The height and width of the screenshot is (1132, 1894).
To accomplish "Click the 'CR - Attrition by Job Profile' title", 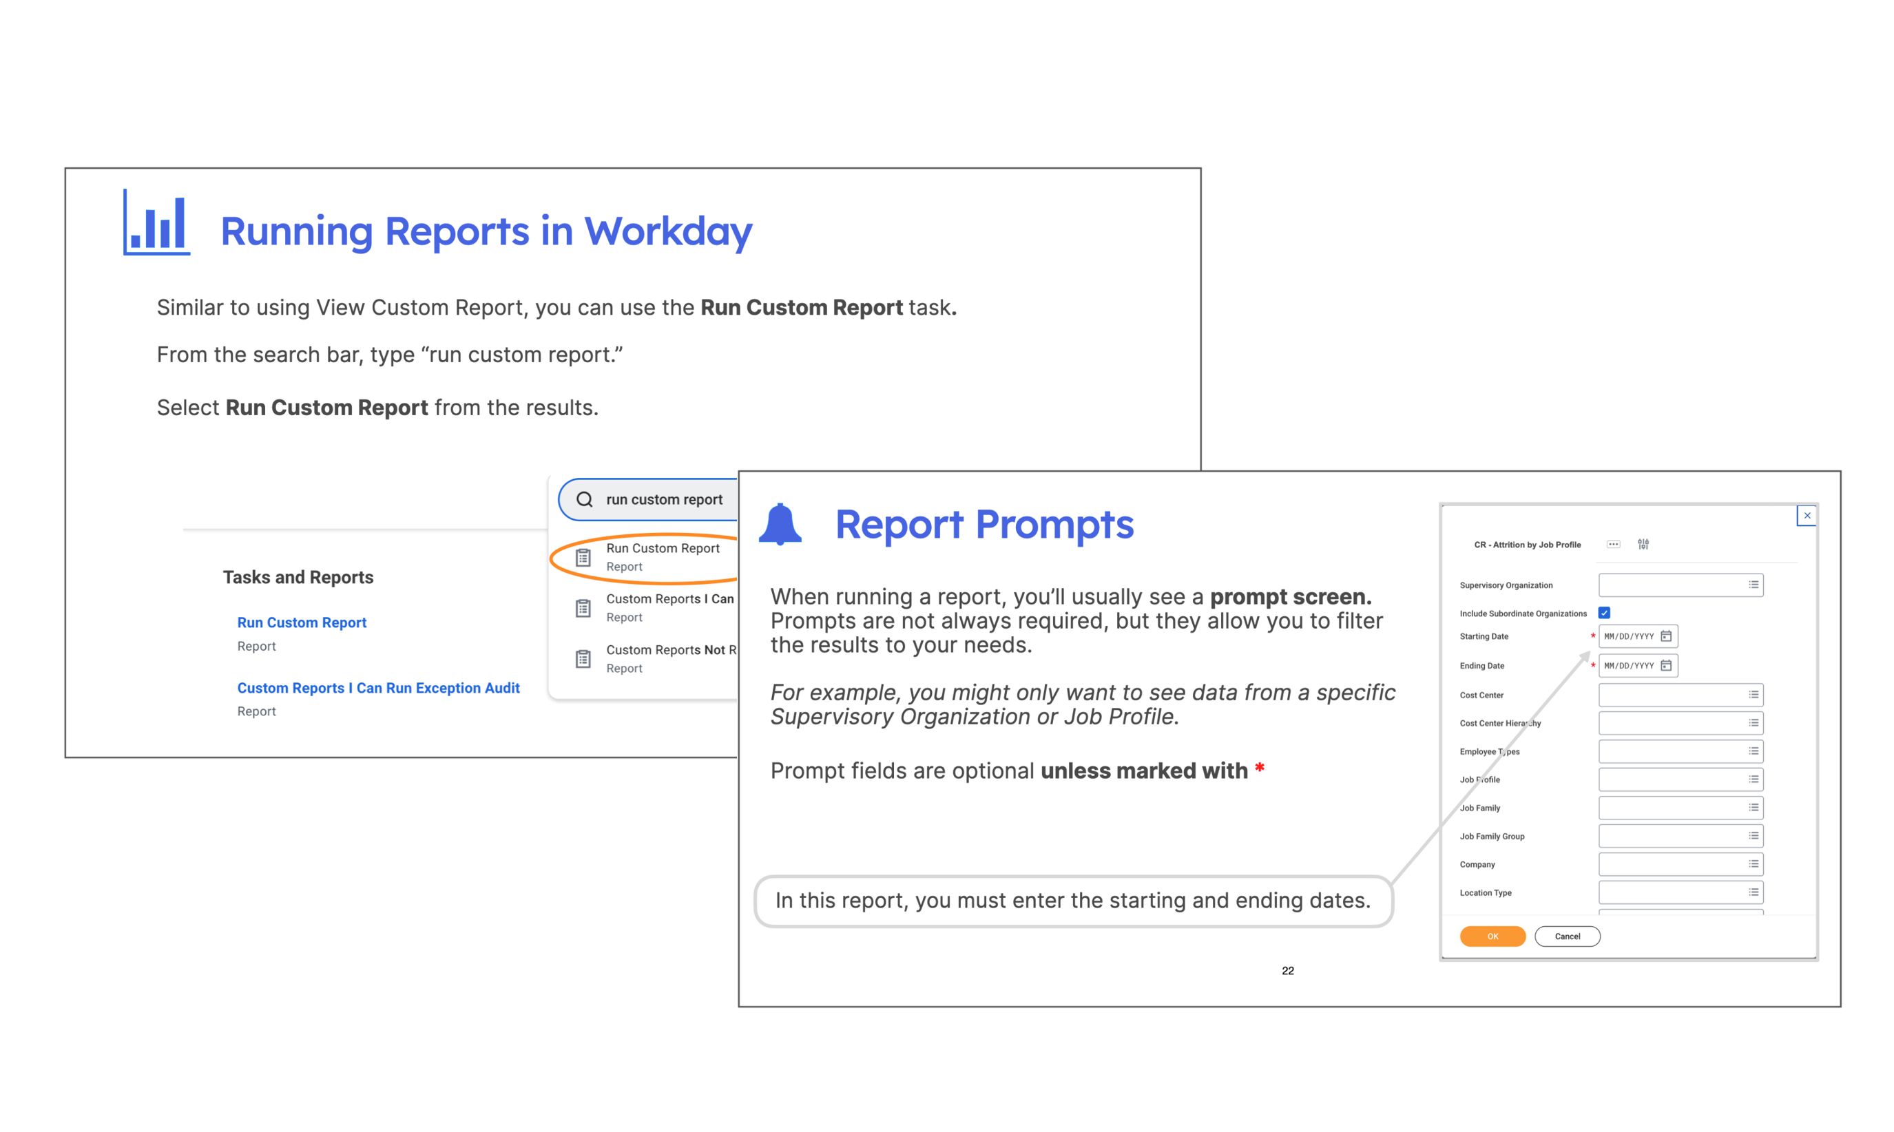I will pos(1527,545).
